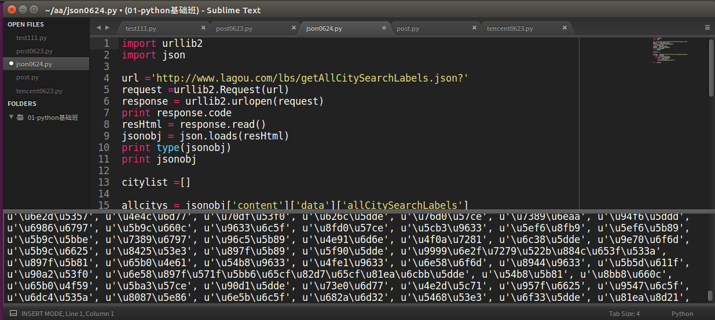The height and width of the screenshot is (320, 715).
Task: Click line number 13 in the gutter
Action: (104, 182)
